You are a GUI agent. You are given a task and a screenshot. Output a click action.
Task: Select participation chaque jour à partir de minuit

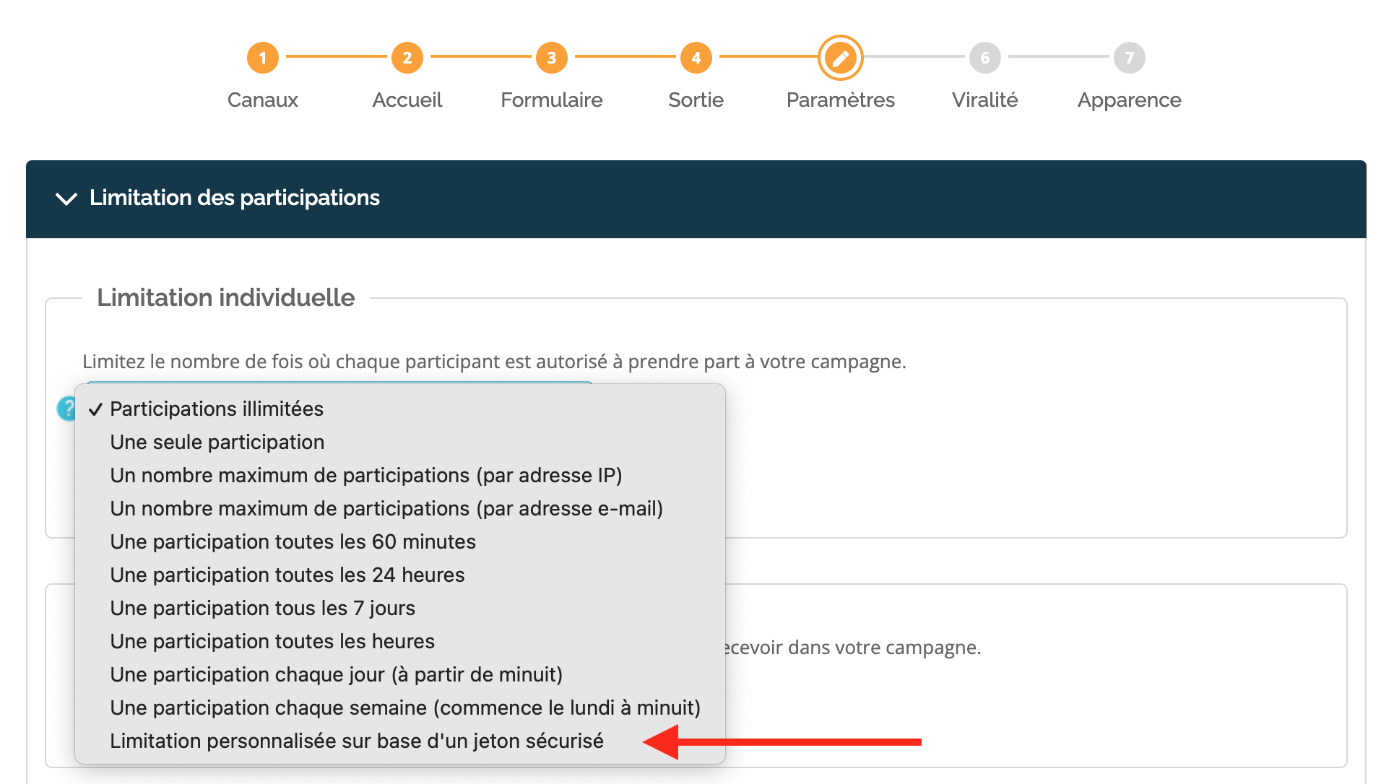[x=400, y=674]
